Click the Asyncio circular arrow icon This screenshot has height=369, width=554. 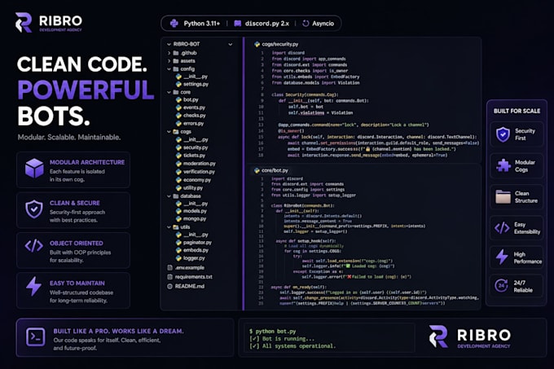[306, 24]
